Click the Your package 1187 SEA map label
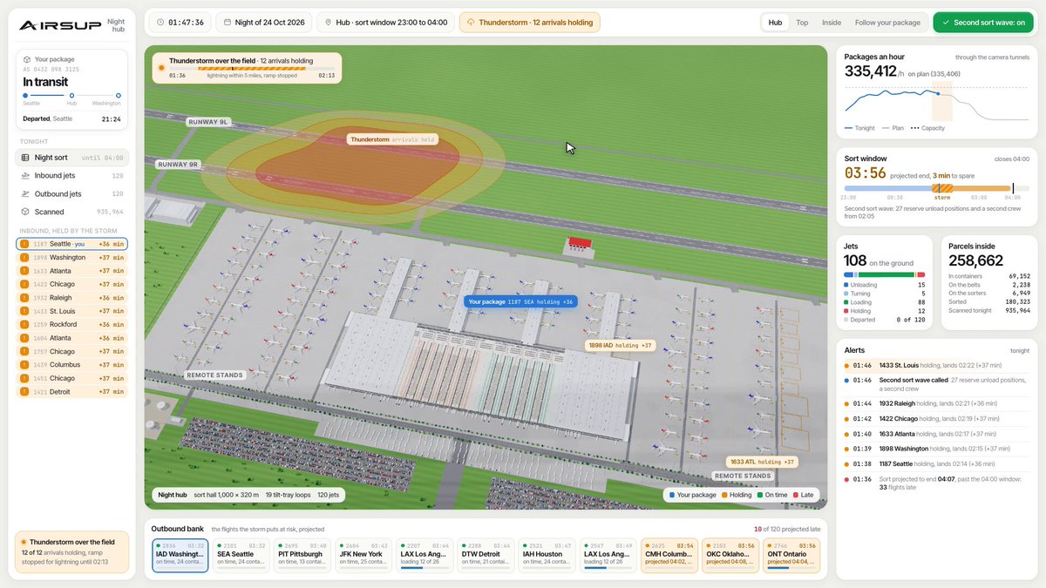 coord(520,302)
